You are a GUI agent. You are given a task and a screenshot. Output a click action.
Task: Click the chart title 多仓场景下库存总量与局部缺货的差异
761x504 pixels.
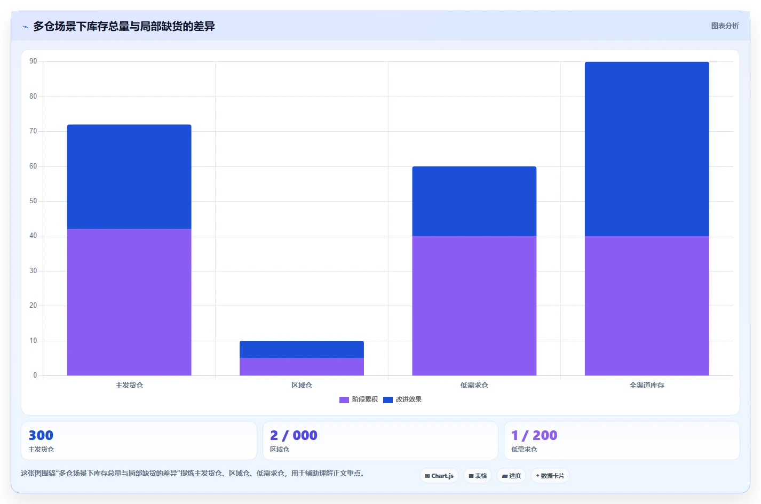tap(124, 26)
